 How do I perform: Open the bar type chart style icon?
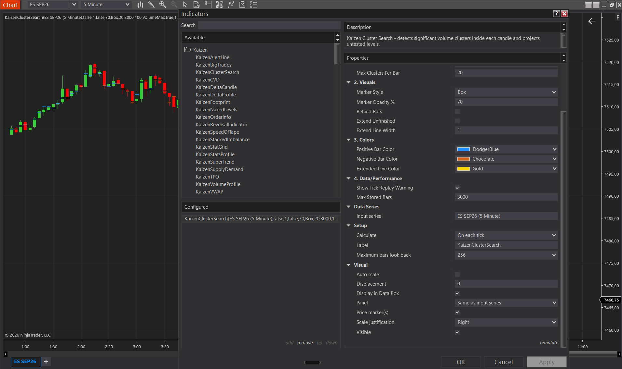tap(140, 5)
